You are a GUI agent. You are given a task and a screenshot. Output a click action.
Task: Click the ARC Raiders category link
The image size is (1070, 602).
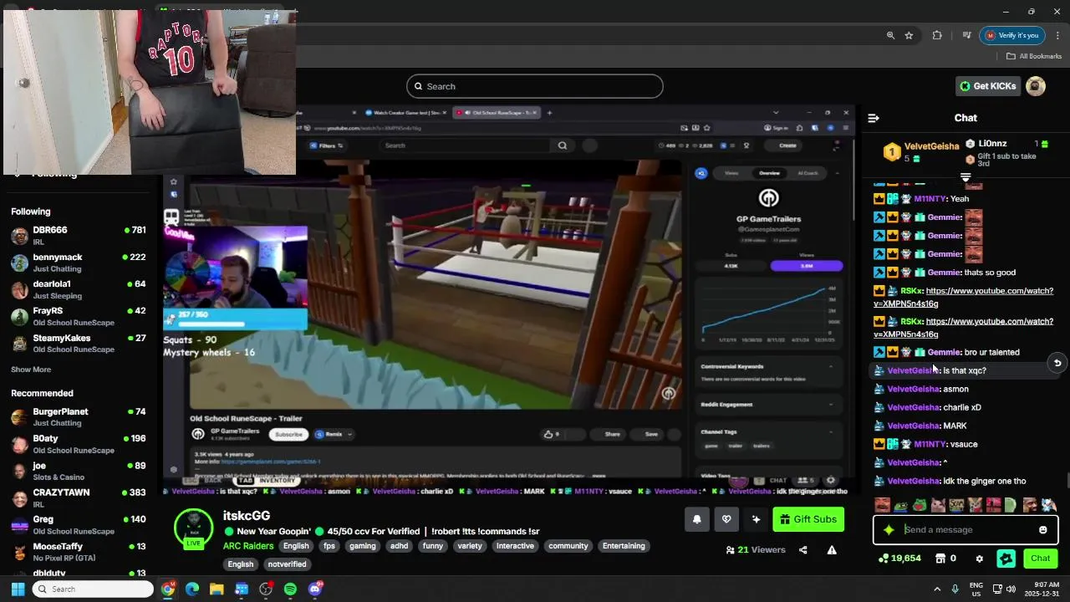click(x=248, y=546)
